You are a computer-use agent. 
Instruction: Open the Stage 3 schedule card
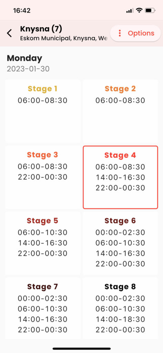[43, 177]
